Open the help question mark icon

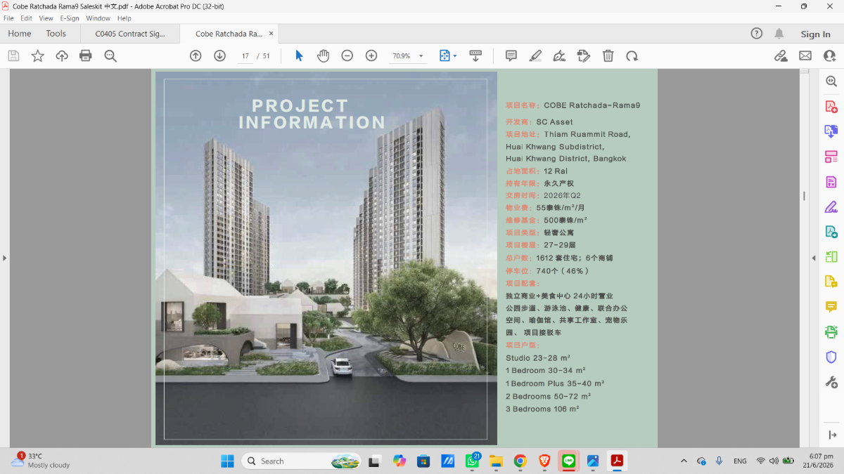(757, 34)
